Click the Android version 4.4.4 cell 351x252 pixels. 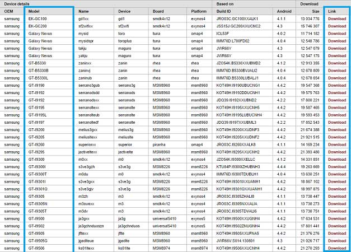(281, 167)
